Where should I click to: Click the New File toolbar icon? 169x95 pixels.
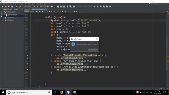pos(3,7)
